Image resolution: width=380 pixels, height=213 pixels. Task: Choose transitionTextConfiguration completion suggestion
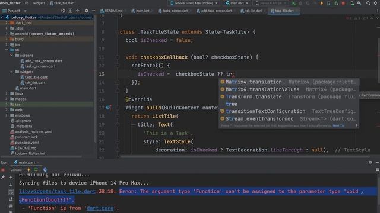pos(289,112)
